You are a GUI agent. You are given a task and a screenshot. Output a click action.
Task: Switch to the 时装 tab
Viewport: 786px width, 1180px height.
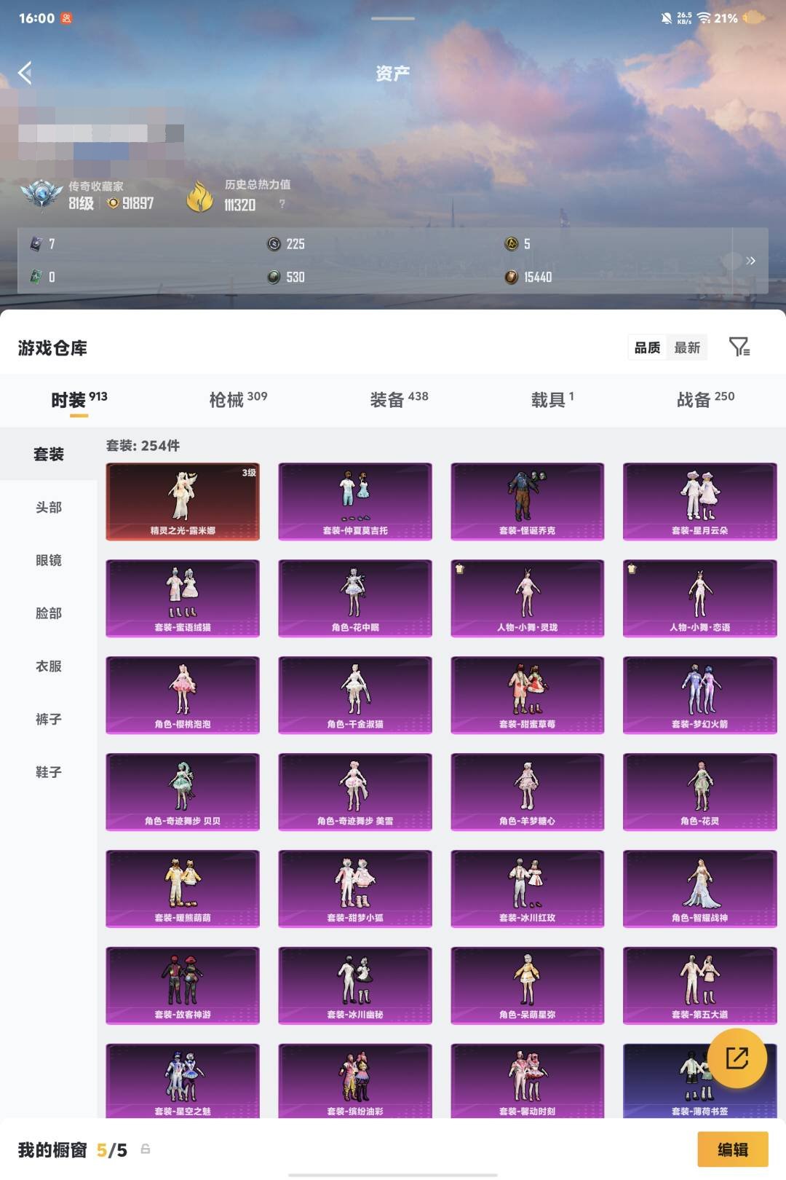coord(79,399)
